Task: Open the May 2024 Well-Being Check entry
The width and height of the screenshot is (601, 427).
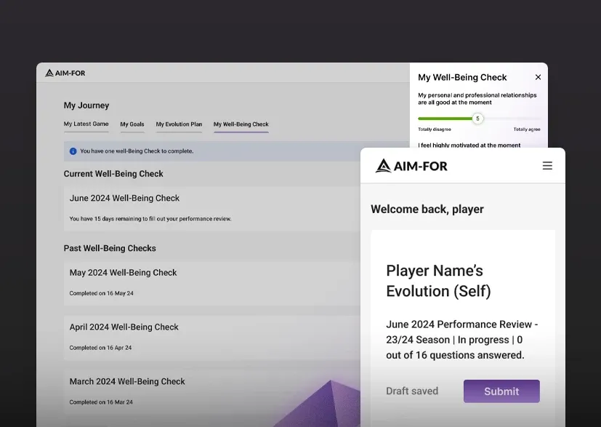Action: [123, 273]
